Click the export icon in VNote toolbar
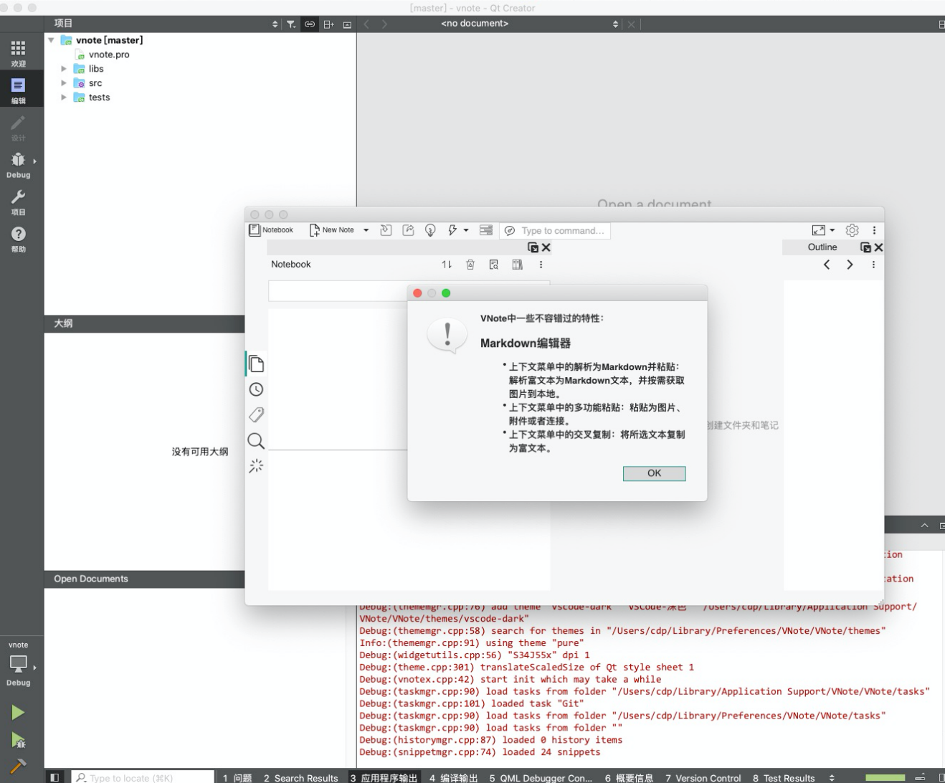 [408, 230]
